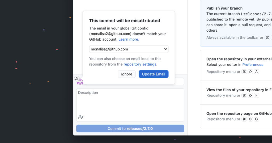The height and width of the screenshot is (143, 272).
Task: Click Command key icon in external editor shortcut
Action: coord(244,72)
